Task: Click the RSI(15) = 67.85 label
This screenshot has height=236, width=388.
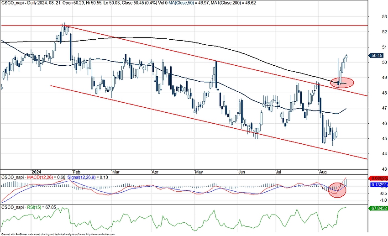Action: [x=42, y=207]
